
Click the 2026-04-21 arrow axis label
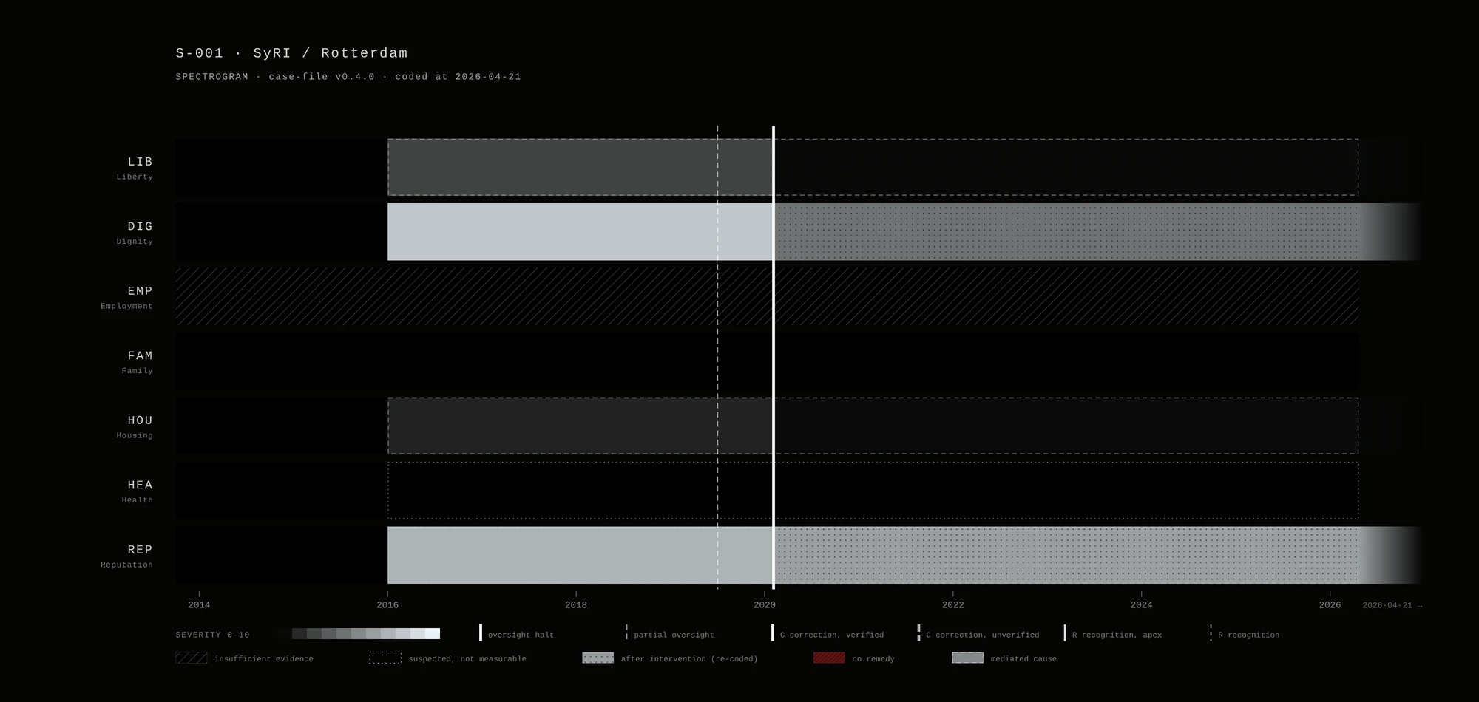coord(1392,605)
